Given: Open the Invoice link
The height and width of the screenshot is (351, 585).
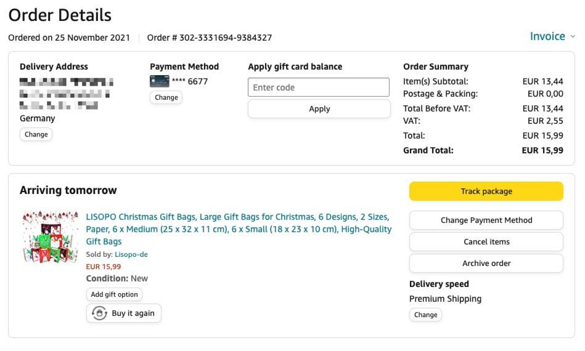Looking at the screenshot, I should click(547, 36).
